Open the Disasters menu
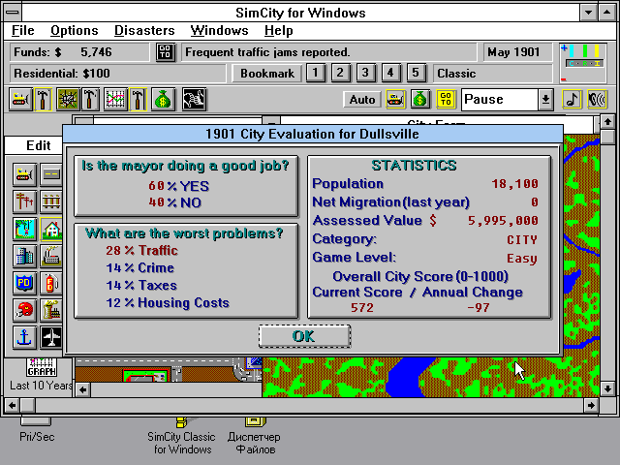This screenshot has width=620, height=465. [144, 30]
